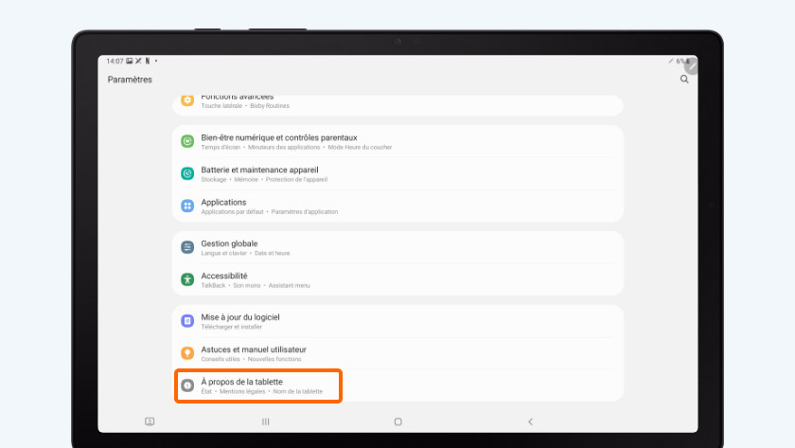This screenshot has width=795, height=448.
Task: Tap the Accessibilité green person icon
Action: tap(187, 279)
